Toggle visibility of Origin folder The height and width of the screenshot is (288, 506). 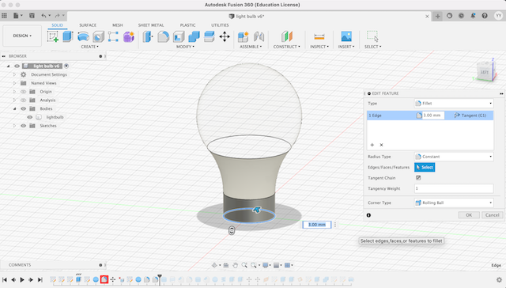(23, 92)
